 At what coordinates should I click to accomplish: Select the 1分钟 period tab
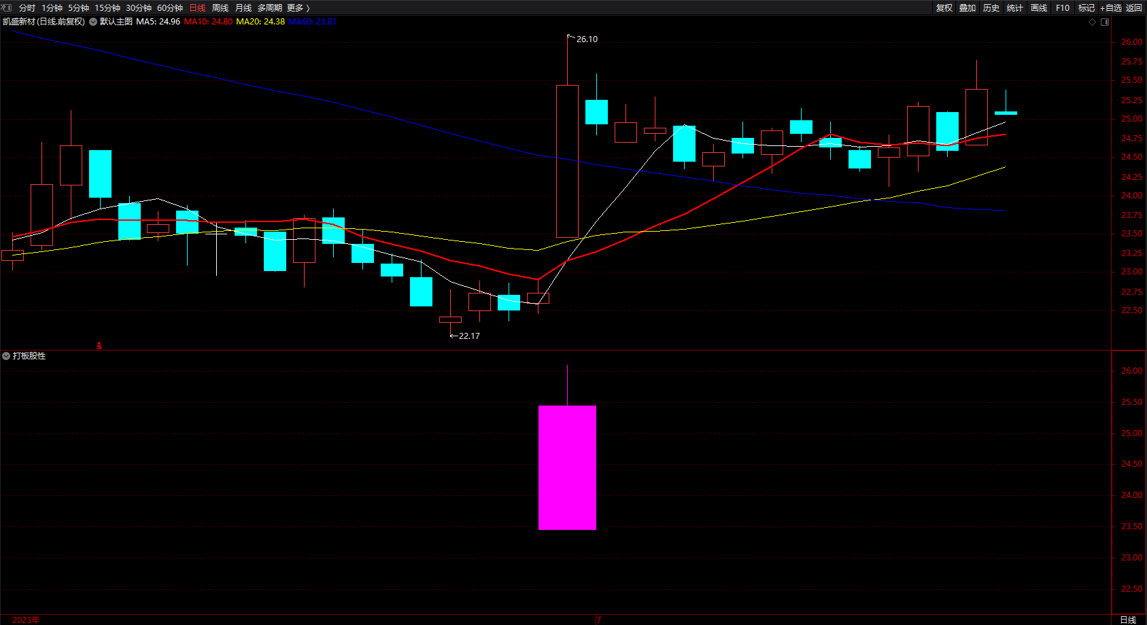[52, 8]
